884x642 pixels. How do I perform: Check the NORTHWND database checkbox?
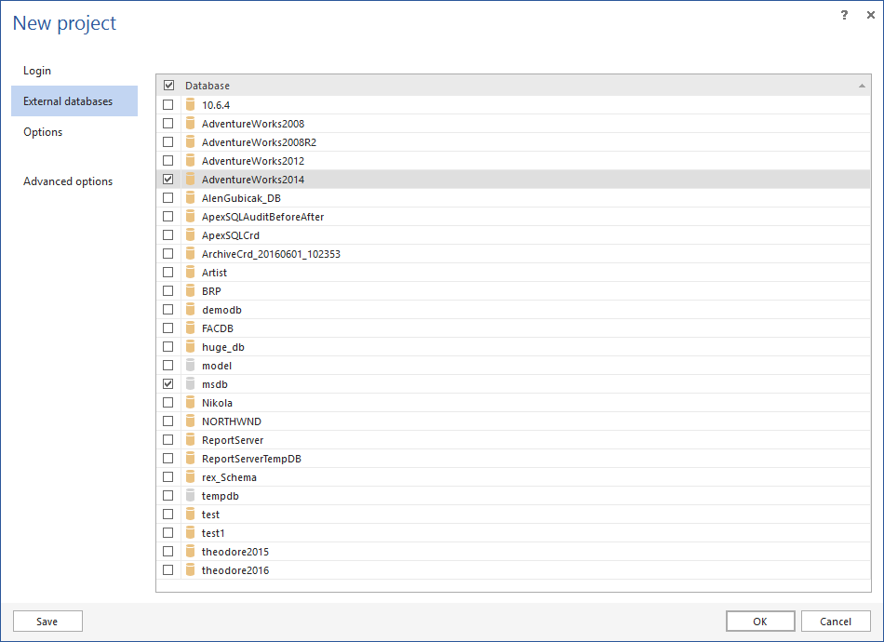click(x=168, y=421)
